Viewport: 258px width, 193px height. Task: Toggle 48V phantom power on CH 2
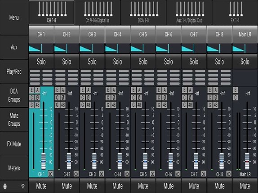pyautogui.click(x=63, y=105)
